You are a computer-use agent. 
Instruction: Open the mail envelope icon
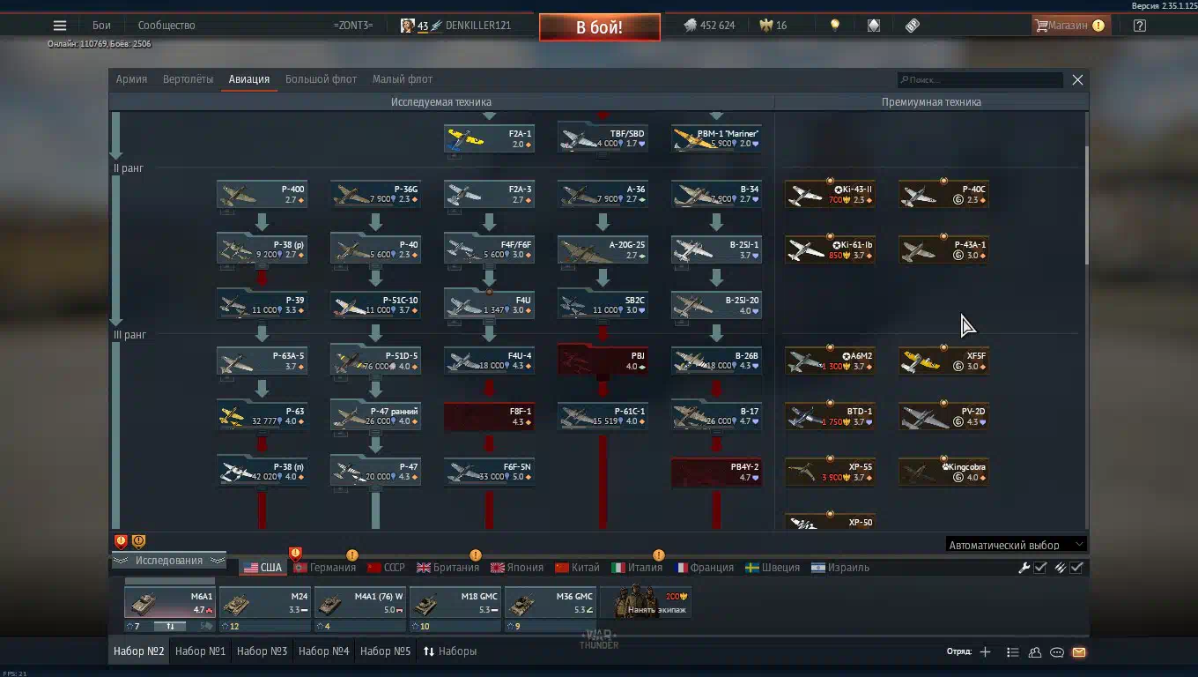tap(1079, 652)
